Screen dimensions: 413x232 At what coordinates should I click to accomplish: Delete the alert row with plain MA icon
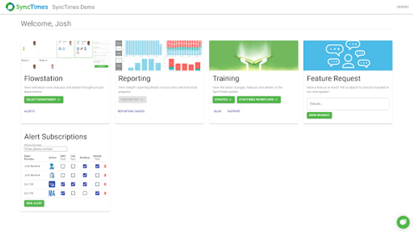(105, 193)
